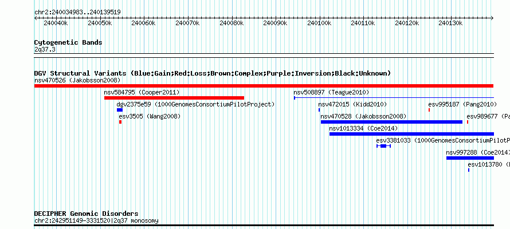Viewport: 510px width, 229px height.
Task: Click the 2q37.3 band label
Action: (x=45, y=49)
